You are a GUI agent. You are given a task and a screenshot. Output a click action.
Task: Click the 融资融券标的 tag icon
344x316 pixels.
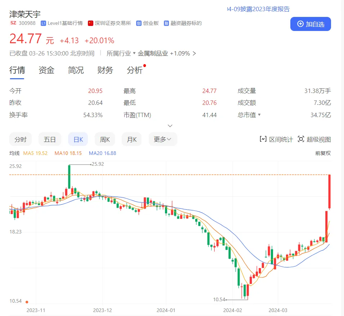166,23
